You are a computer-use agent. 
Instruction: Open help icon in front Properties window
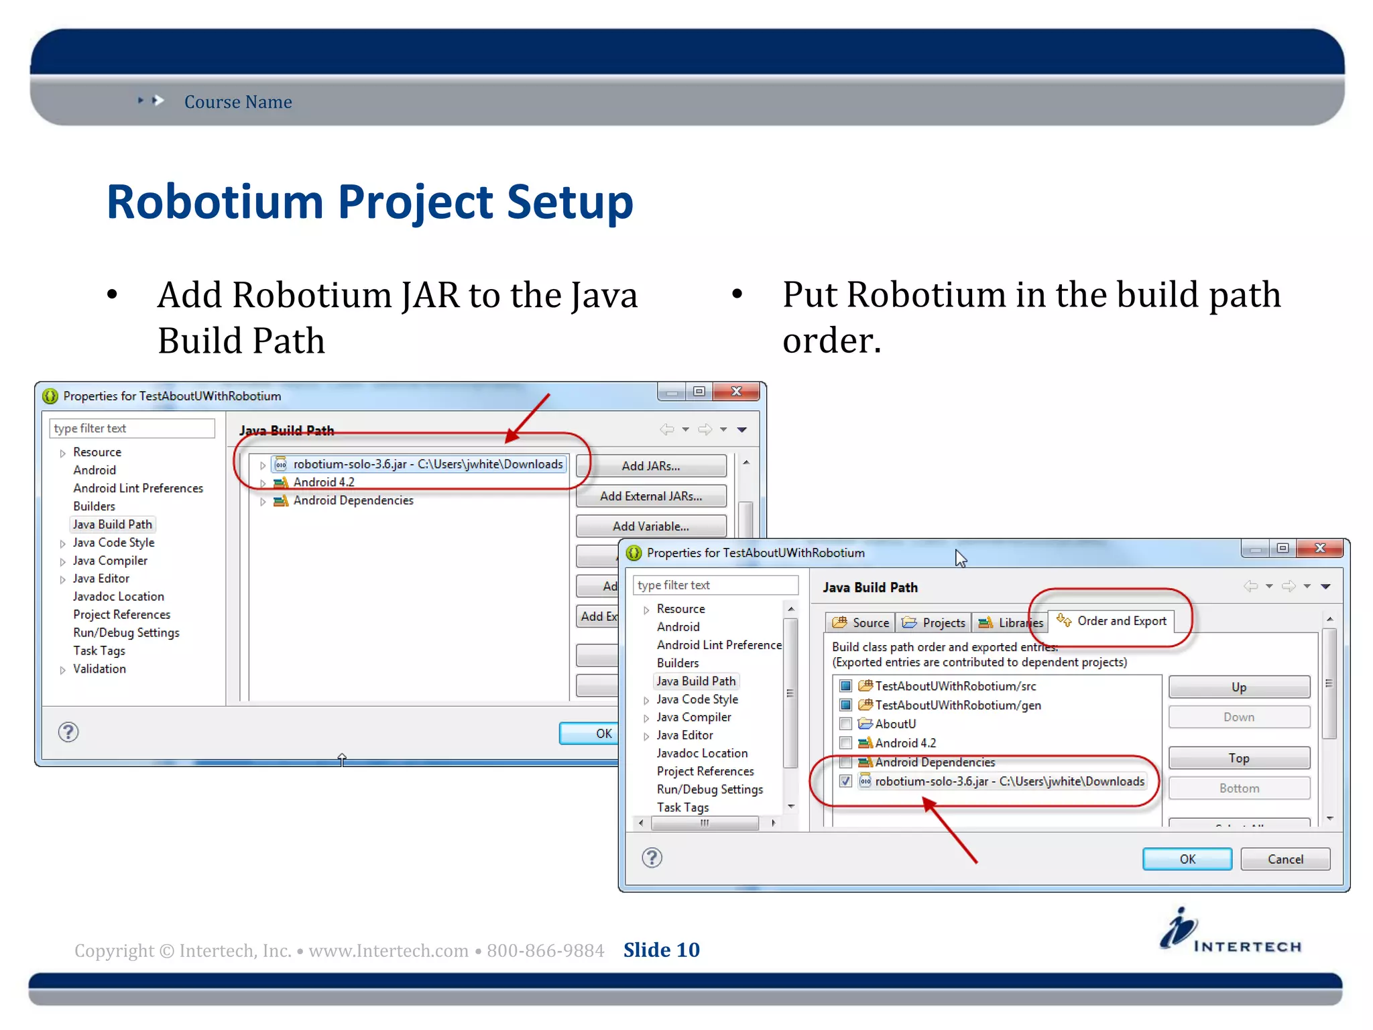pos(652,858)
